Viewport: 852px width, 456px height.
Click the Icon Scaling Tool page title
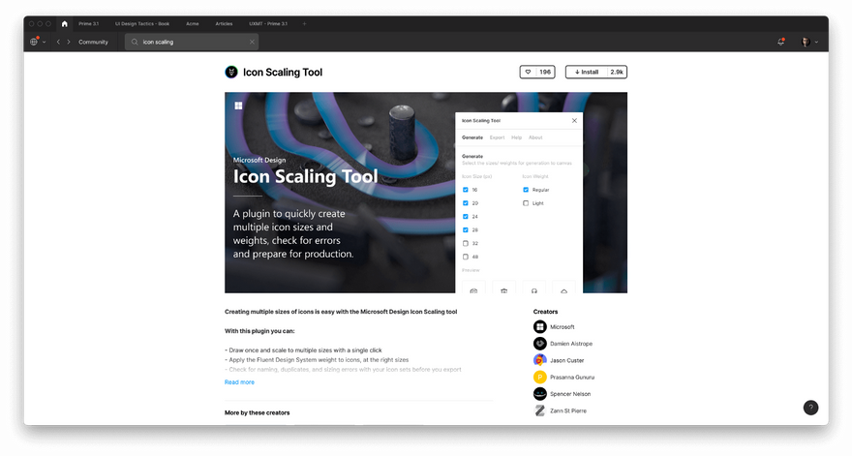point(283,73)
